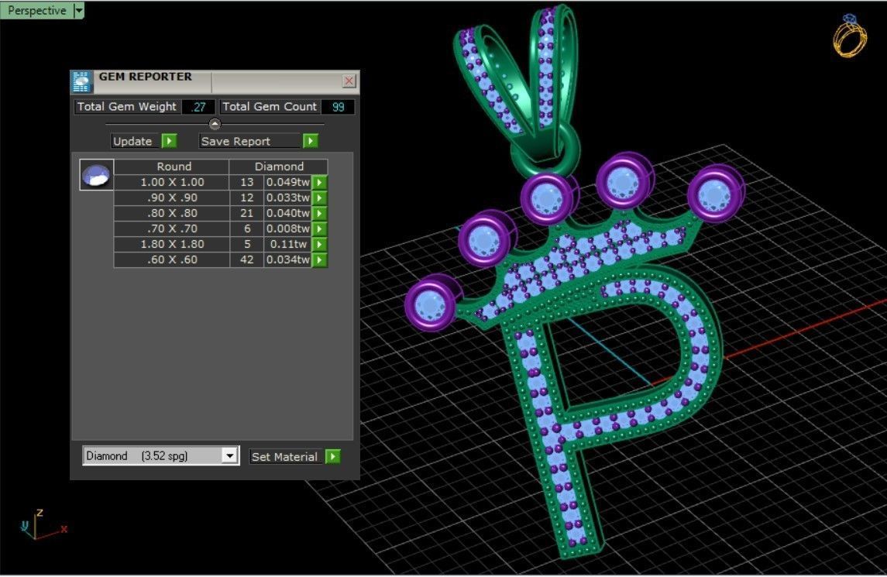Click the count cell showing 42

(x=246, y=259)
